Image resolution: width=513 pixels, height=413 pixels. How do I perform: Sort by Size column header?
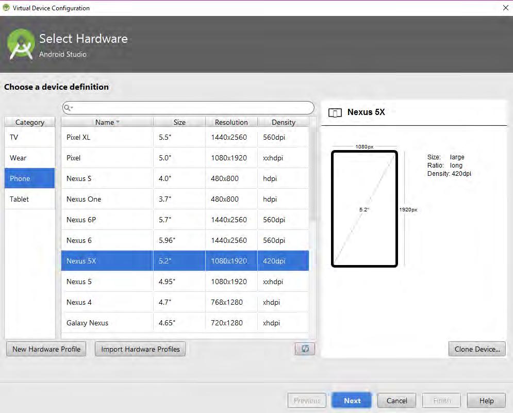pos(179,122)
